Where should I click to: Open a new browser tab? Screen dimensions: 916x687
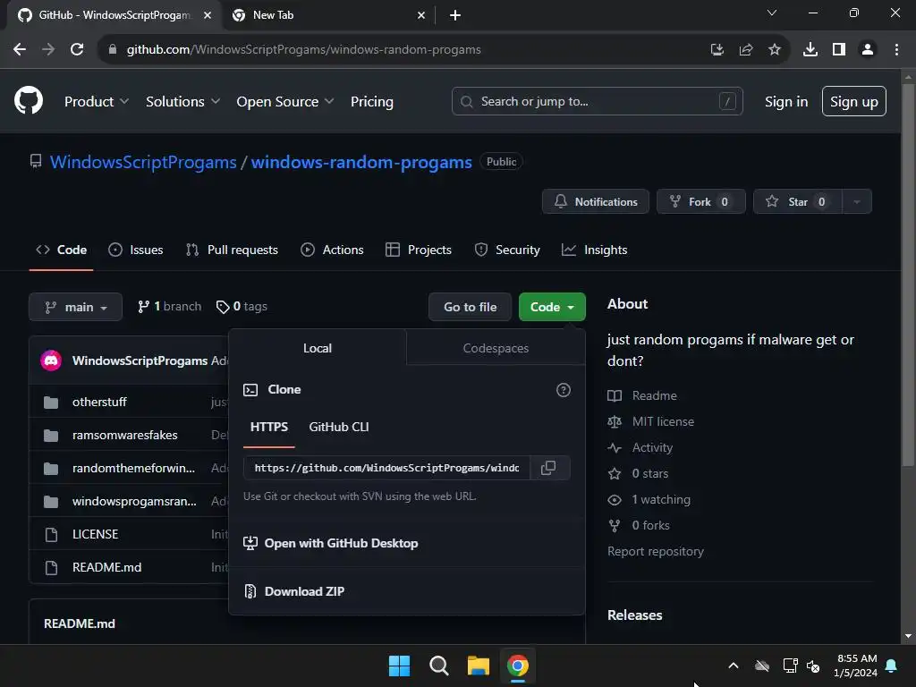(x=455, y=15)
